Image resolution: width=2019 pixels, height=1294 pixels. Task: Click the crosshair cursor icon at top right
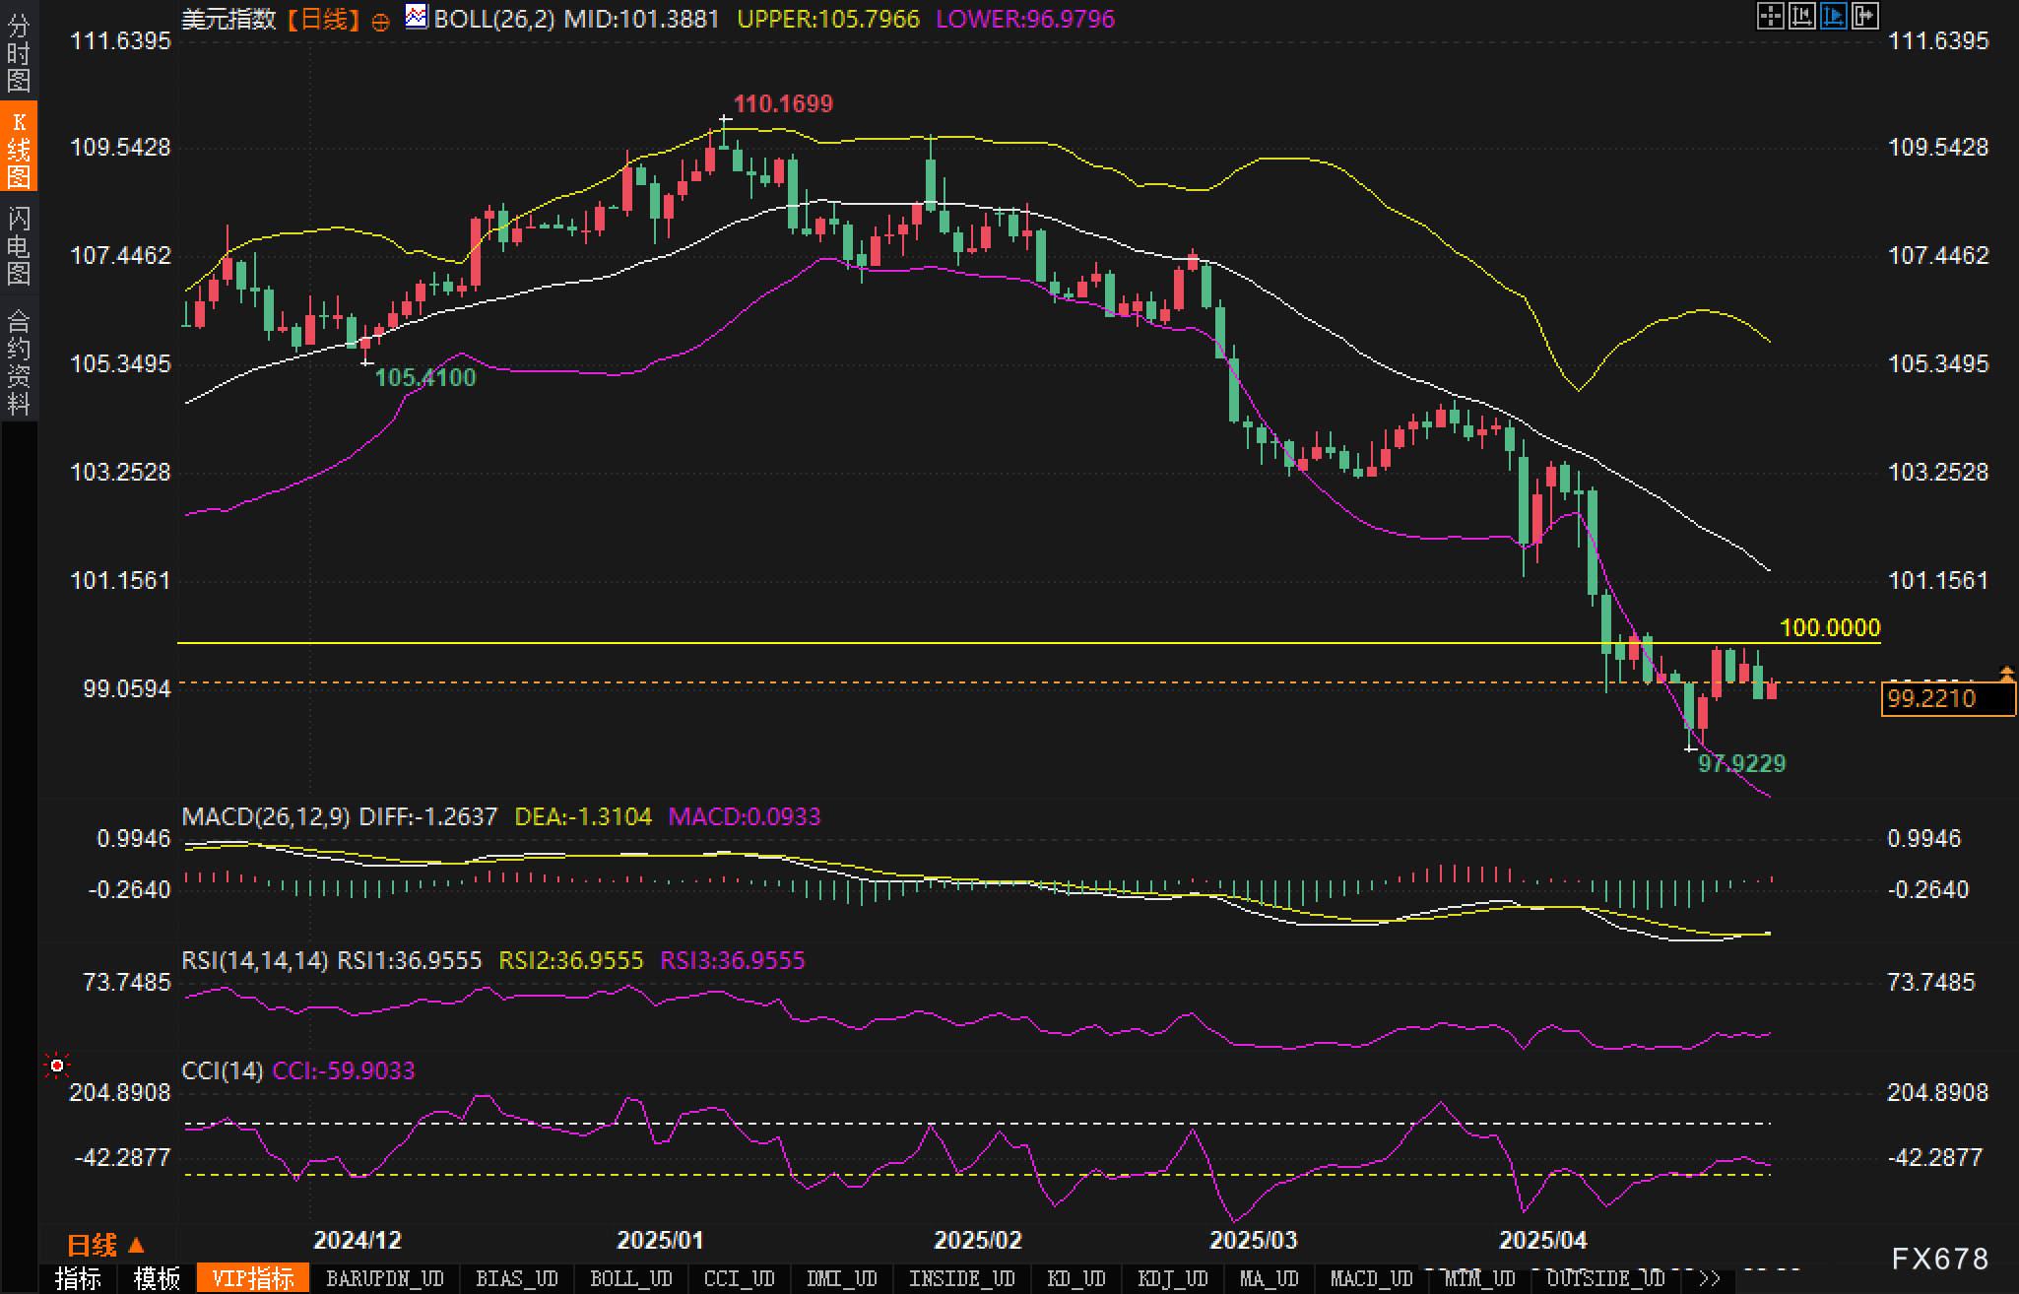coord(1770,16)
